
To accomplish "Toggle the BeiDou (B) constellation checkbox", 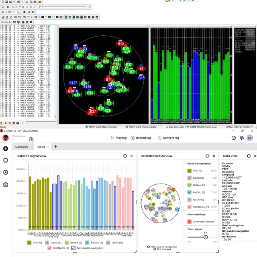I will (189, 192).
